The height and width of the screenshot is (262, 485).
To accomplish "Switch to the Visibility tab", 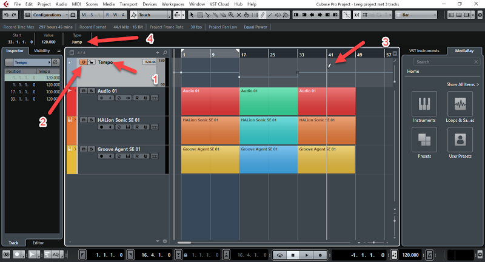I will coord(42,51).
